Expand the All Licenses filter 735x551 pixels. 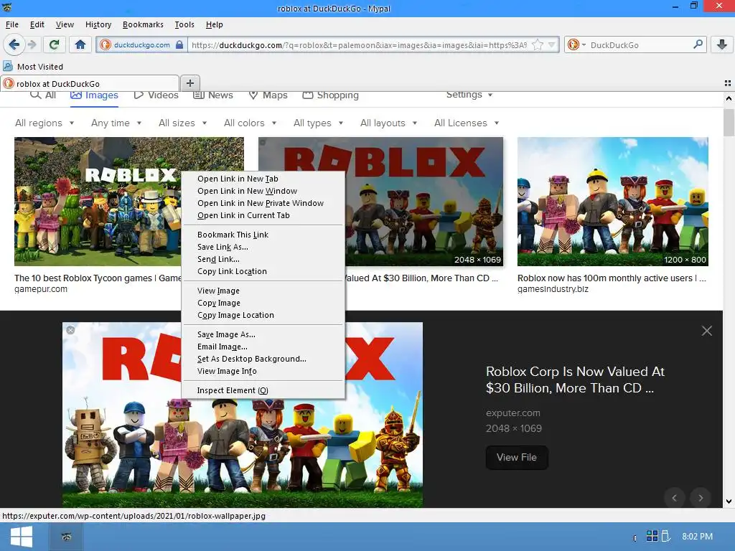point(467,123)
